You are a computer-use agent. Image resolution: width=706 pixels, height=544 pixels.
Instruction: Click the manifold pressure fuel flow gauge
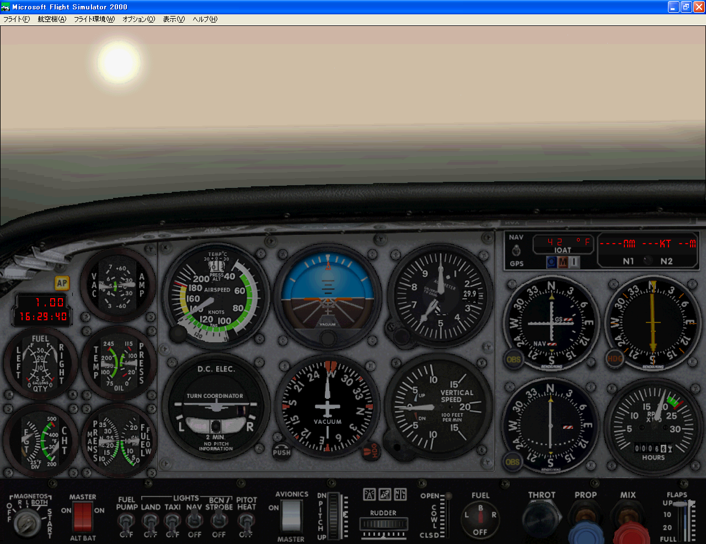(119, 441)
